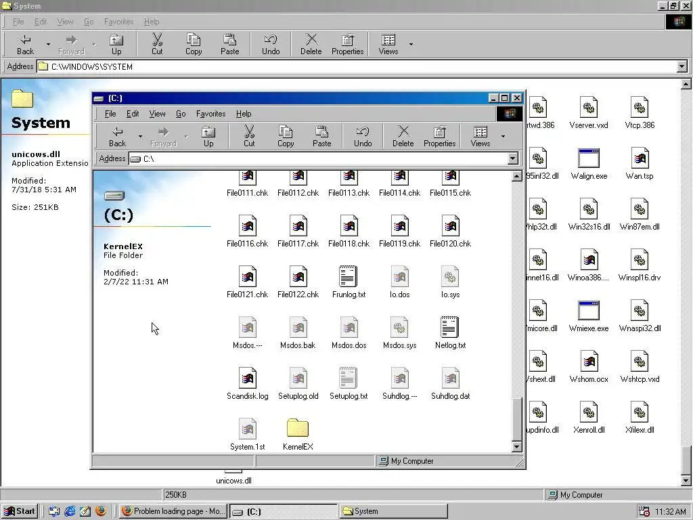Viewport: 693px width, 520px height.
Task: Expand Views dropdown arrow in C: window
Action: click(503, 136)
